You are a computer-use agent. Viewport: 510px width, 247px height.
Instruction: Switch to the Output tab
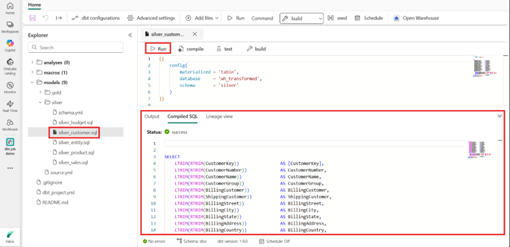coord(152,117)
